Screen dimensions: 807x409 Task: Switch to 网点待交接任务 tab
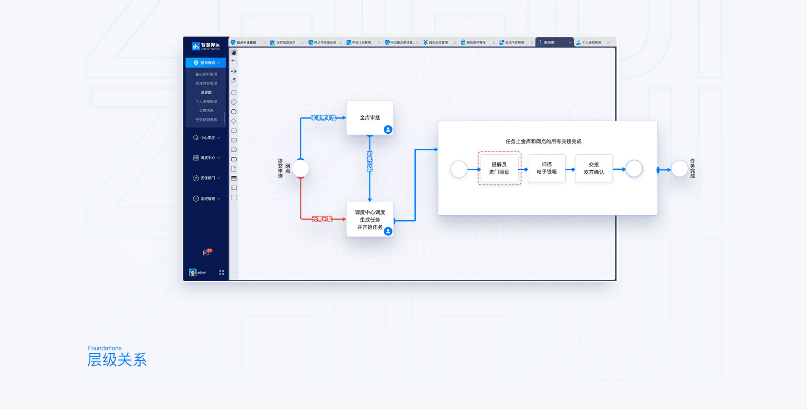[x=324, y=42]
